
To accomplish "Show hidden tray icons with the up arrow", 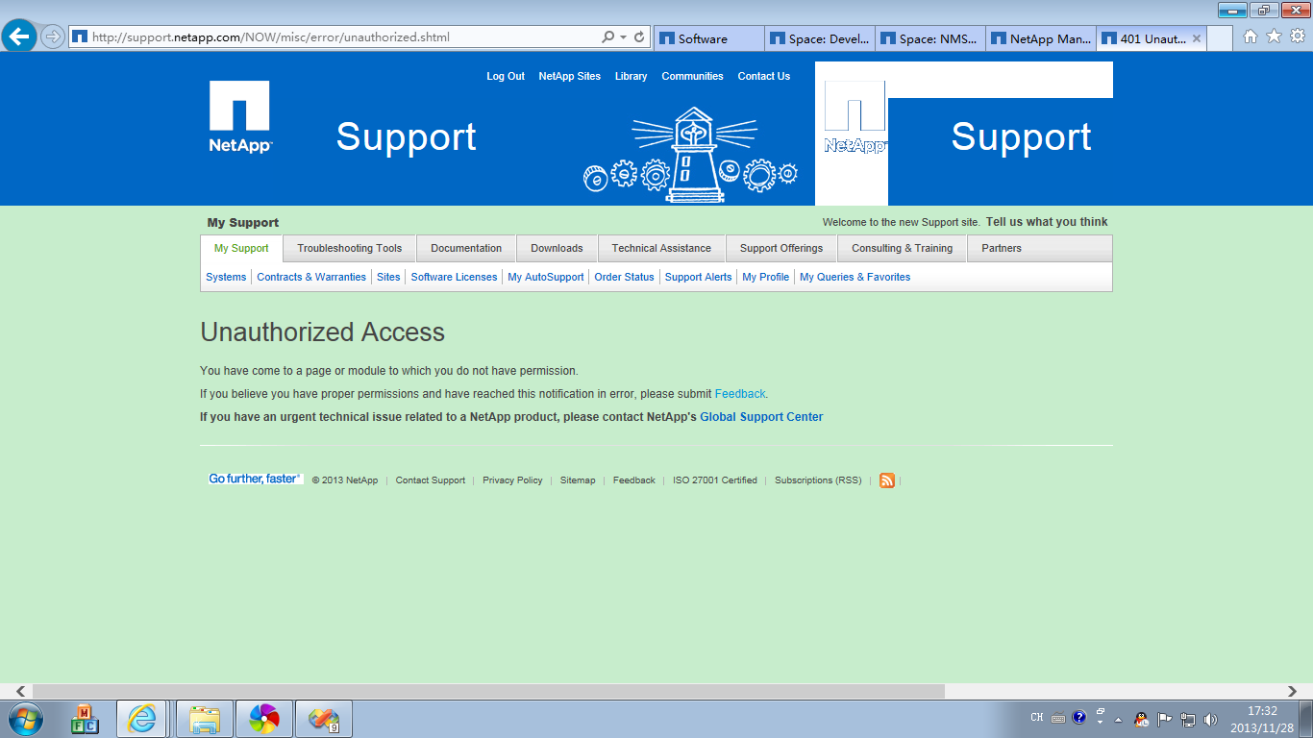I will (x=1118, y=719).
